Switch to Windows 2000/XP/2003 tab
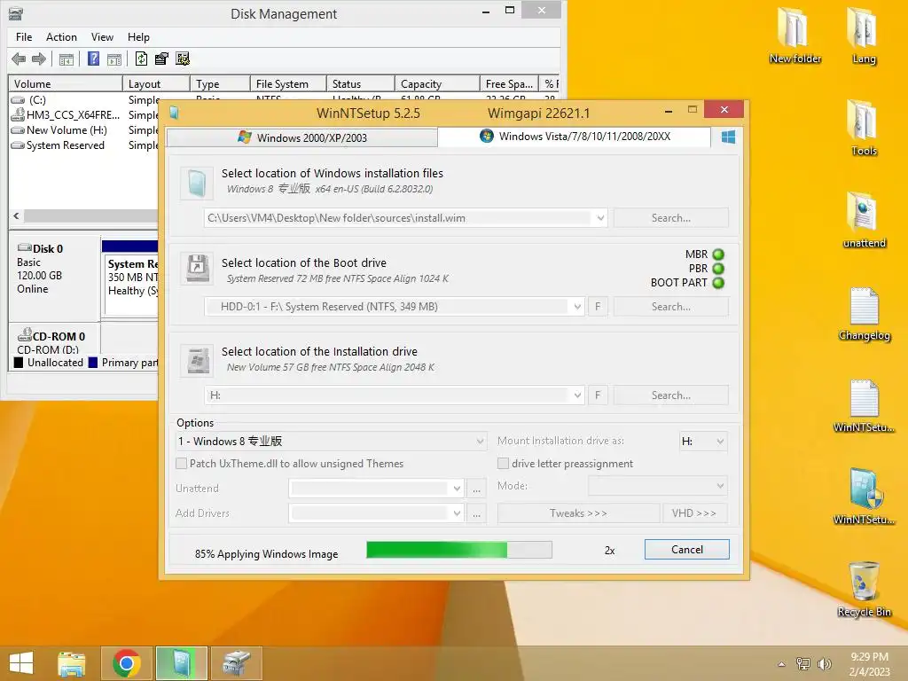This screenshot has height=681, width=908. click(x=301, y=137)
